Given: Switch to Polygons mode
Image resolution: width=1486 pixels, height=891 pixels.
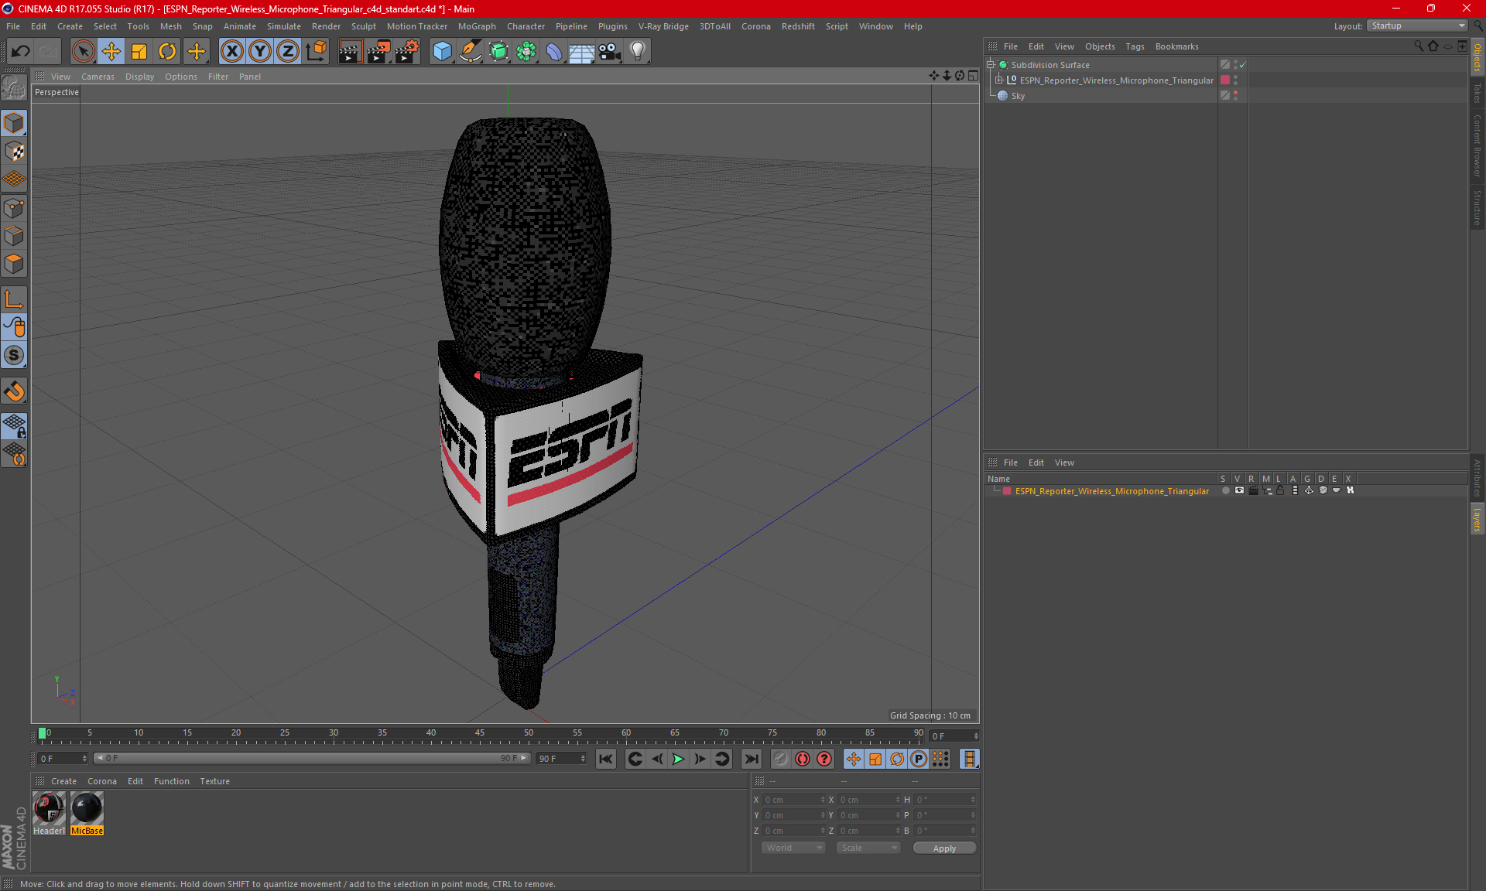Looking at the screenshot, I should (x=14, y=264).
